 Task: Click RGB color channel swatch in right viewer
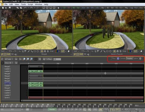pyautogui.click(x=129, y=51)
